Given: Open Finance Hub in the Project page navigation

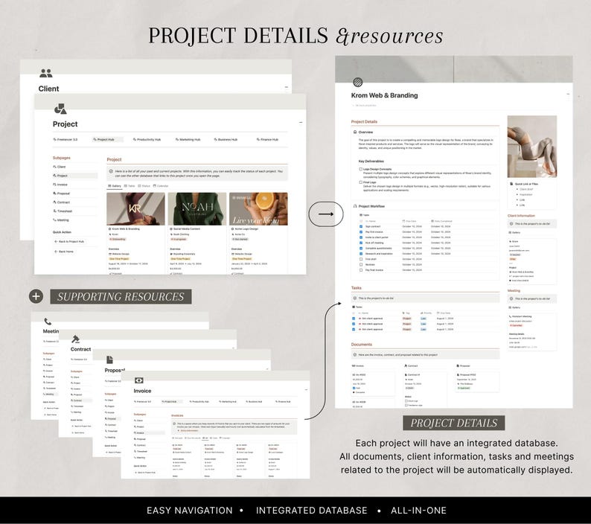Looking at the screenshot, I should [268, 139].
